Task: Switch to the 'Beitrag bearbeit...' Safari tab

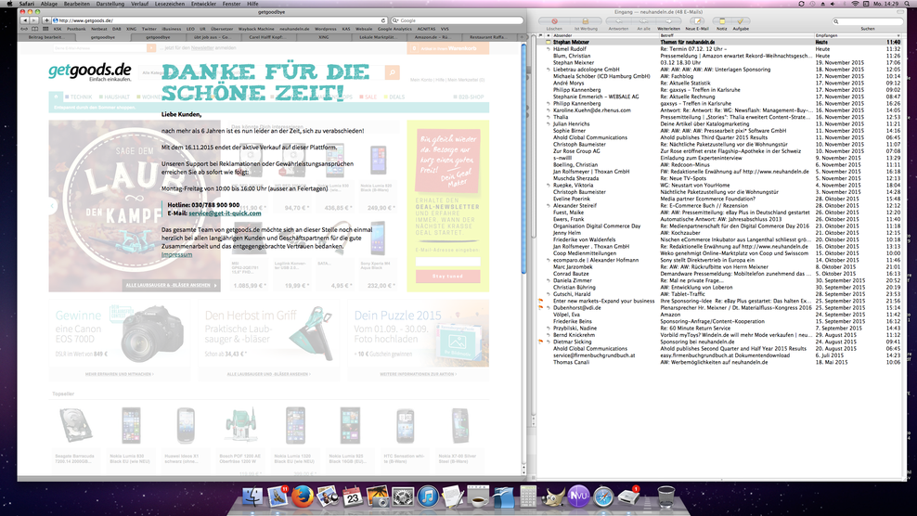Action: coord(46,37)
